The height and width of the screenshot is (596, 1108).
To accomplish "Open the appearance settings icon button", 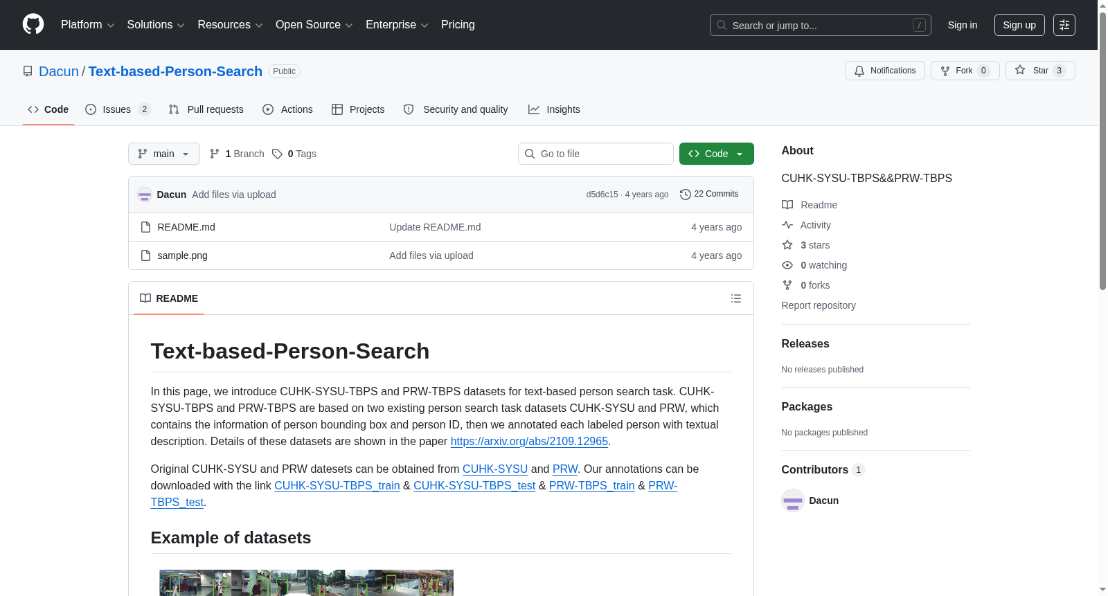I will 1064,25.
